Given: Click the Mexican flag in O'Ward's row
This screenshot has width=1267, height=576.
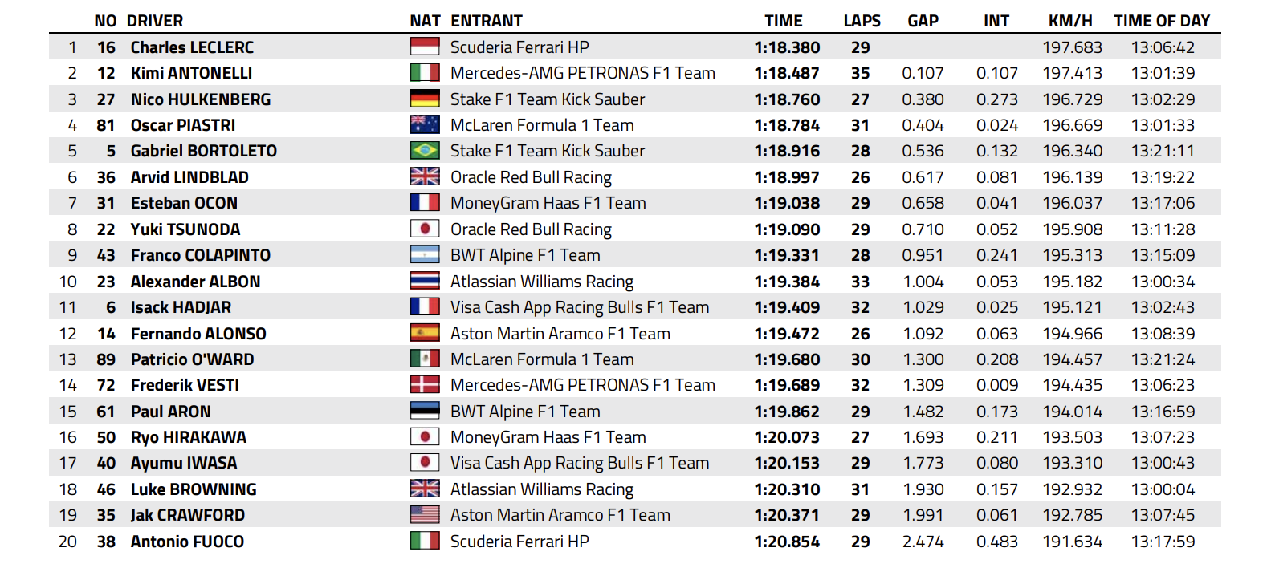Looking at the screenshot, I should tap(425, 359).
